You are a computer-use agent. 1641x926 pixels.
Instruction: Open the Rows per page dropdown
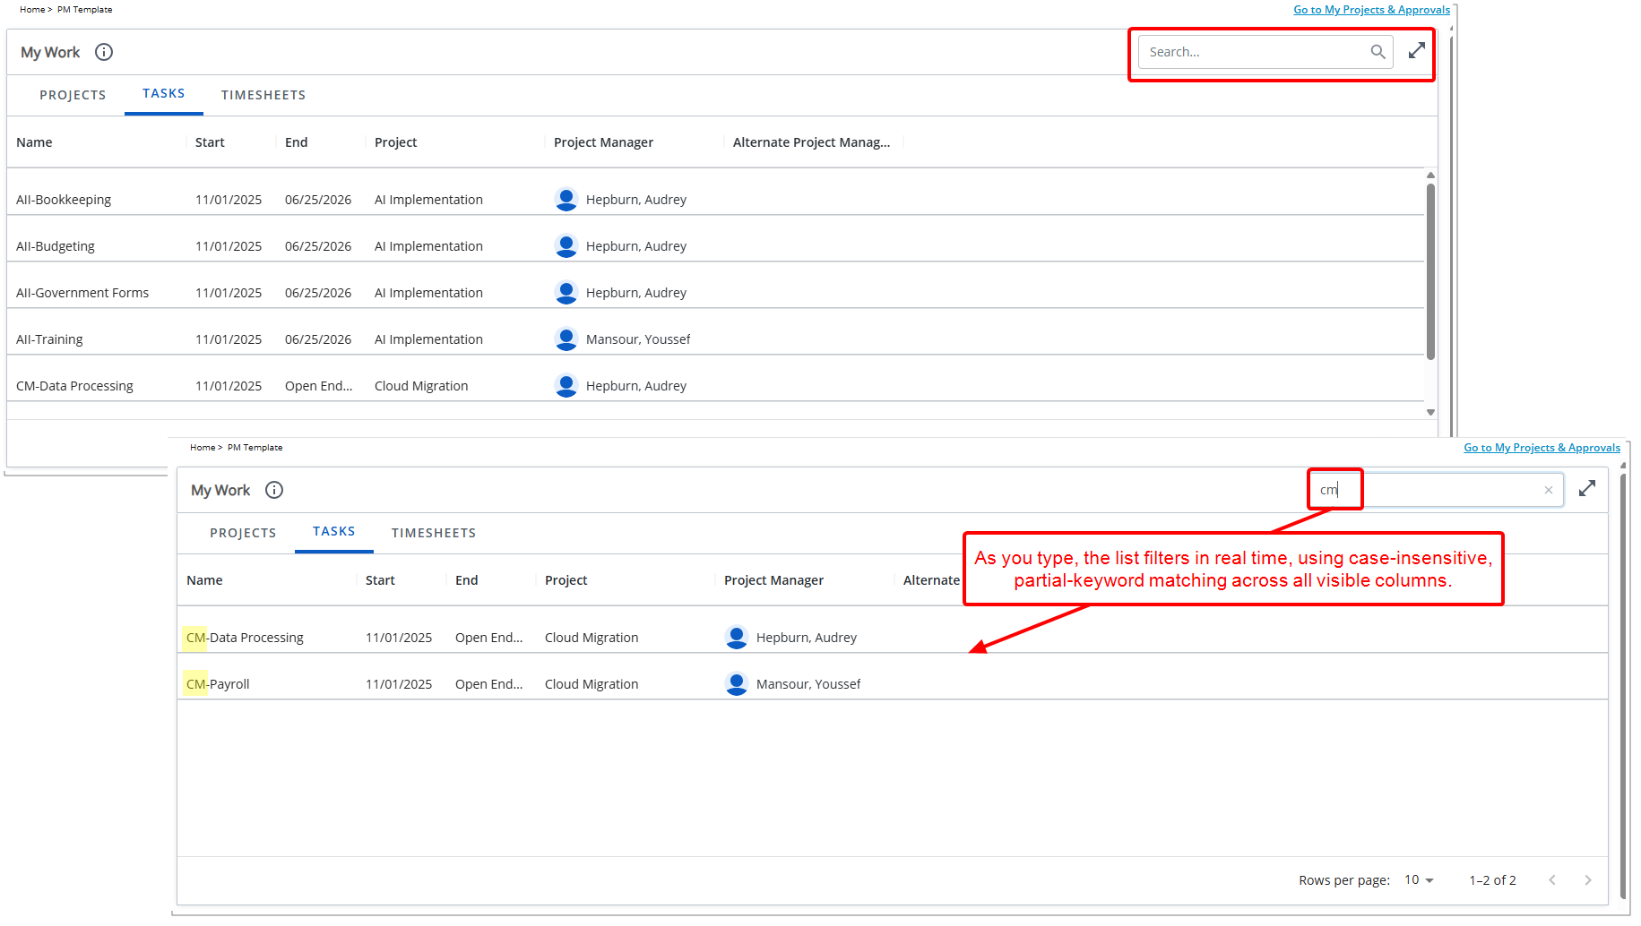point(1418,879)
